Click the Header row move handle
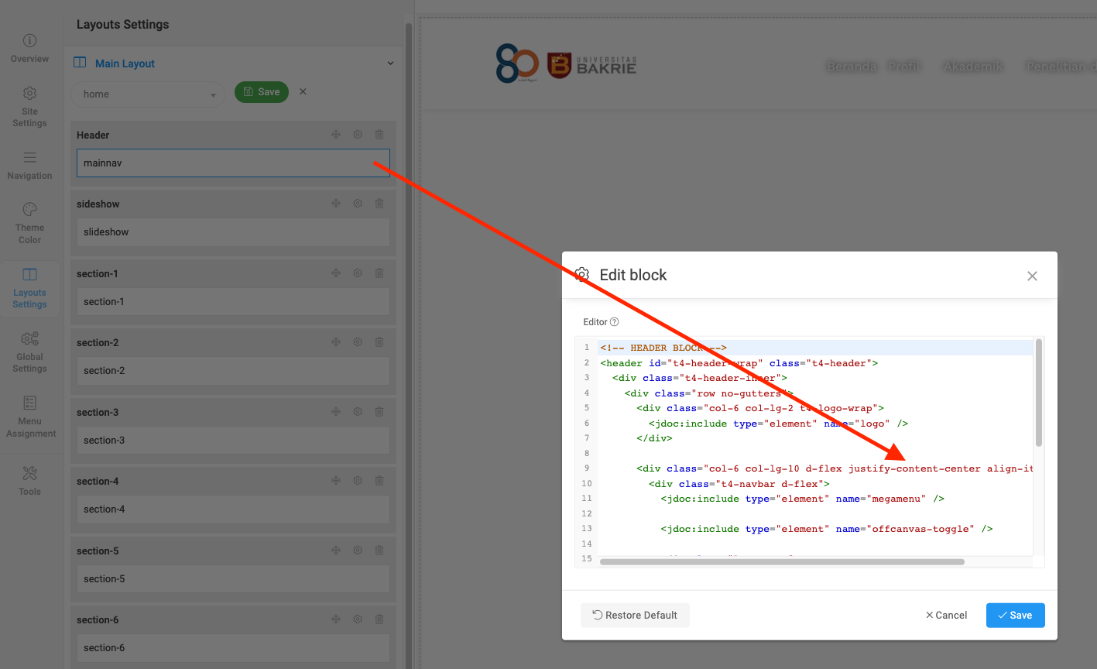 [x=336, y=135]
